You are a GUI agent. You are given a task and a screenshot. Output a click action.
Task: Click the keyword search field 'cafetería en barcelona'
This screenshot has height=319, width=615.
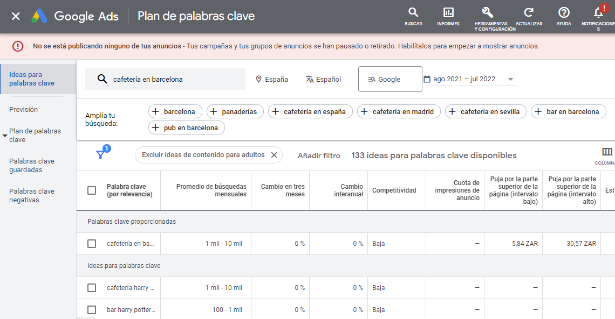click(173, 79)
